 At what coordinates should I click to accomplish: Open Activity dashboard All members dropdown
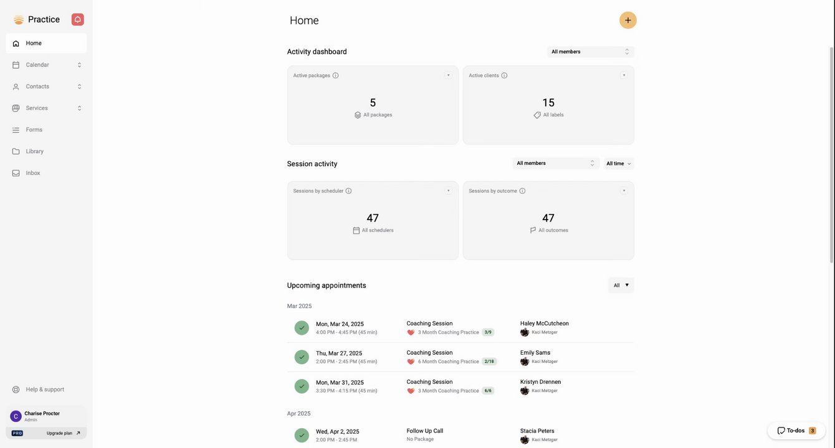point(590,52)
